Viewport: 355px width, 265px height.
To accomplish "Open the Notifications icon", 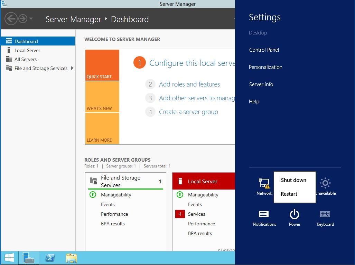I will tap(264, 217).
